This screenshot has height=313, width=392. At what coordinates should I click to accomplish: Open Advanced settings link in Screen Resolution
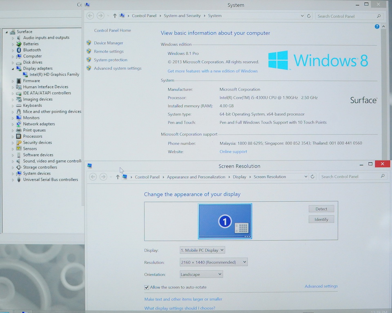click(321, 286)
